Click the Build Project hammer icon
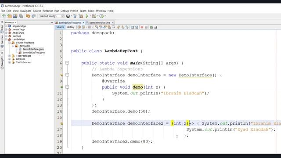The width and height of the screenshot is (281, 158). coord(75,16)
